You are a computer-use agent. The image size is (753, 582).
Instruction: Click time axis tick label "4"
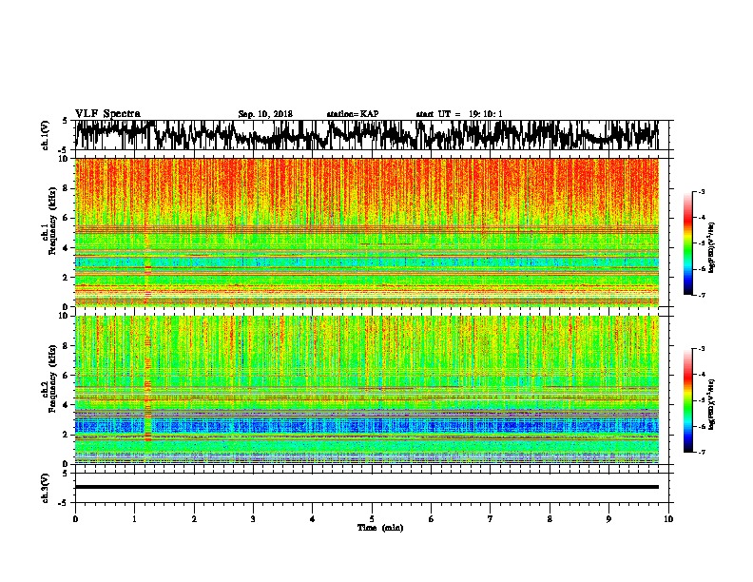point(312,519)
